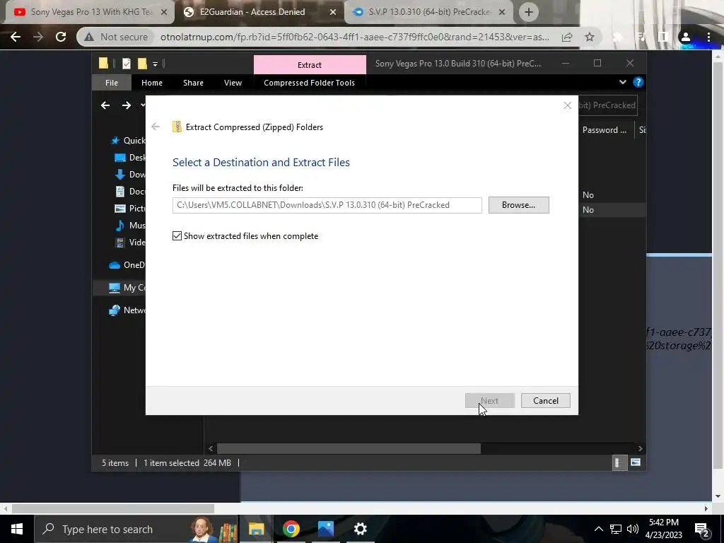Image resolution: width=724 pixels, height=543 pixels.
Task: Open Share ribbon tab in Explorer
Action: [193, 83]
